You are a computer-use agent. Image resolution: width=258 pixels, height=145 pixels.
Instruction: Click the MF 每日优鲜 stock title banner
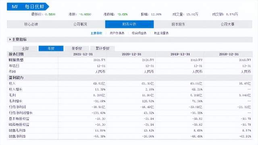pos(28,6)
